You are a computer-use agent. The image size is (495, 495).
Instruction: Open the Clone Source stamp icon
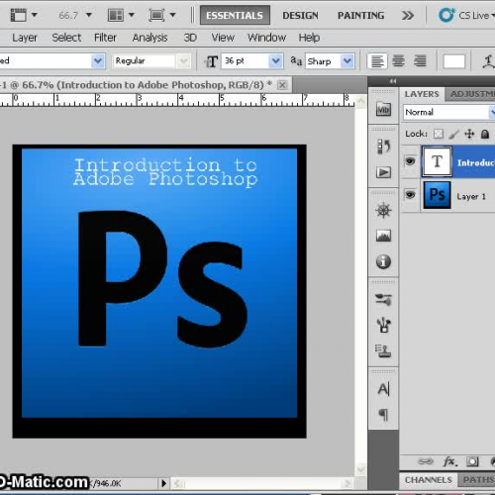click(x=383, y=350)
